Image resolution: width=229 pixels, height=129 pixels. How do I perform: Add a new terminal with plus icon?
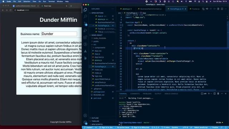click(x=209, y=94)
